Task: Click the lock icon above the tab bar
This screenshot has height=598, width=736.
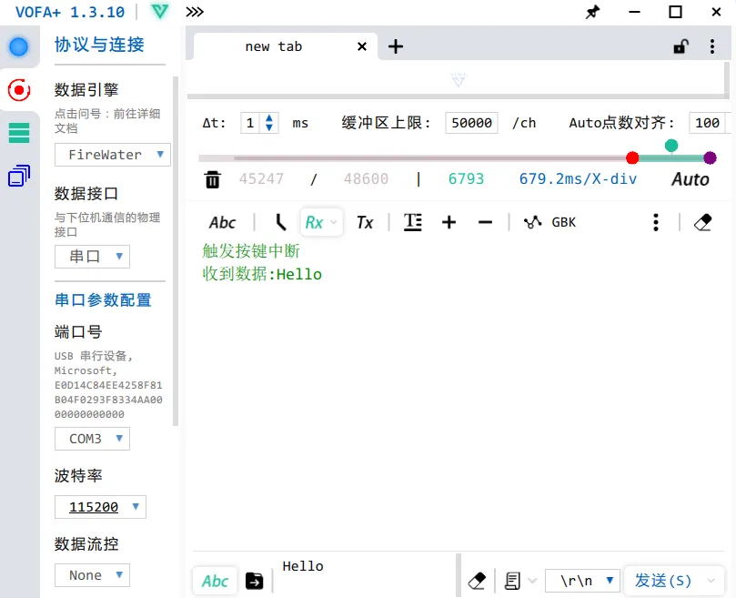Action: coord(679,46)
